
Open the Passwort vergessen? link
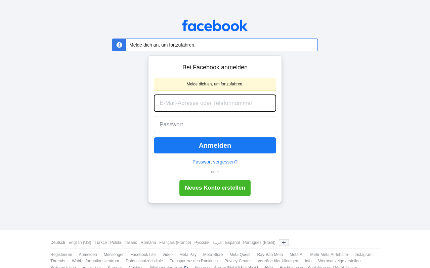215,162
